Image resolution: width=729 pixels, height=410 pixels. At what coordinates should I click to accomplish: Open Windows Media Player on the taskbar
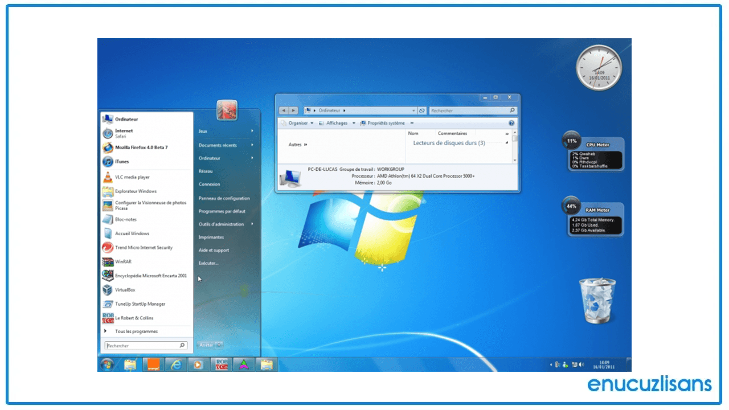198,364
